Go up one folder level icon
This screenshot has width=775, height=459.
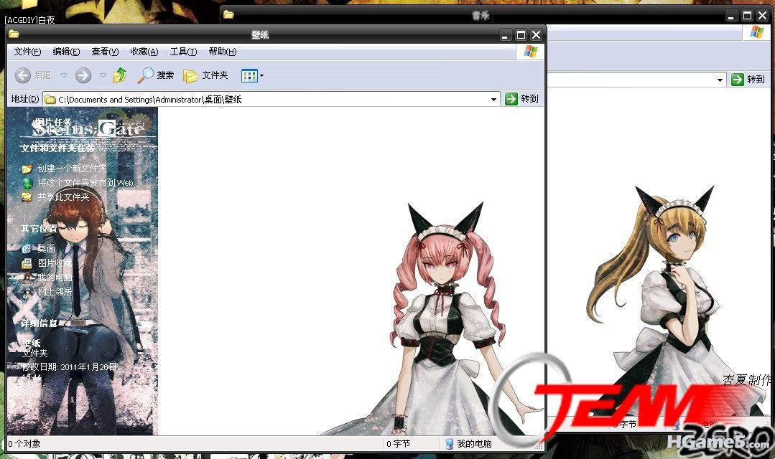click(120, 75)
